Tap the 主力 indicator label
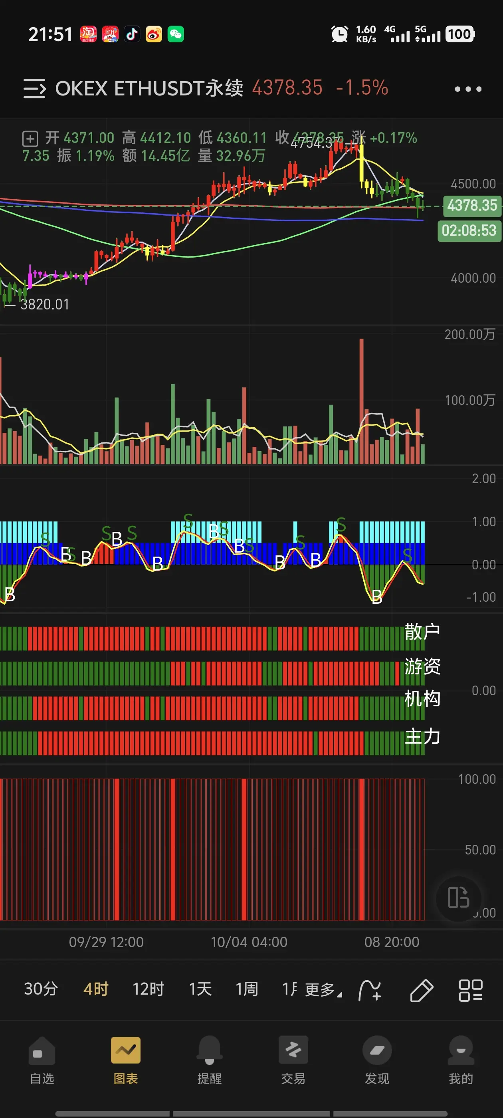The height and width of the screenshot is (1118, 503). 422,737
